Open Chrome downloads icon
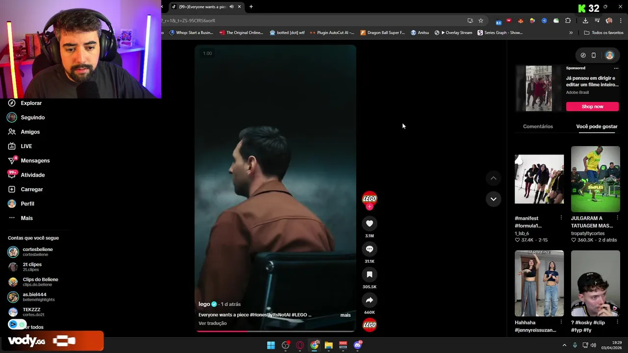Screen dimensions: 628x353 pos(585,21)
